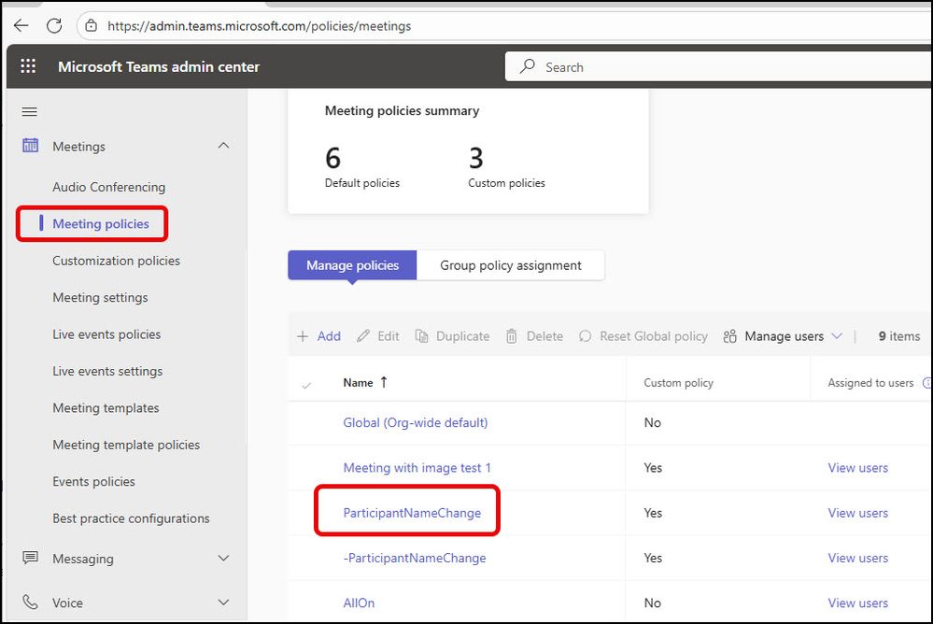Click the Meeting policies summary heading

pyautogui.click(x=402, y=111)
